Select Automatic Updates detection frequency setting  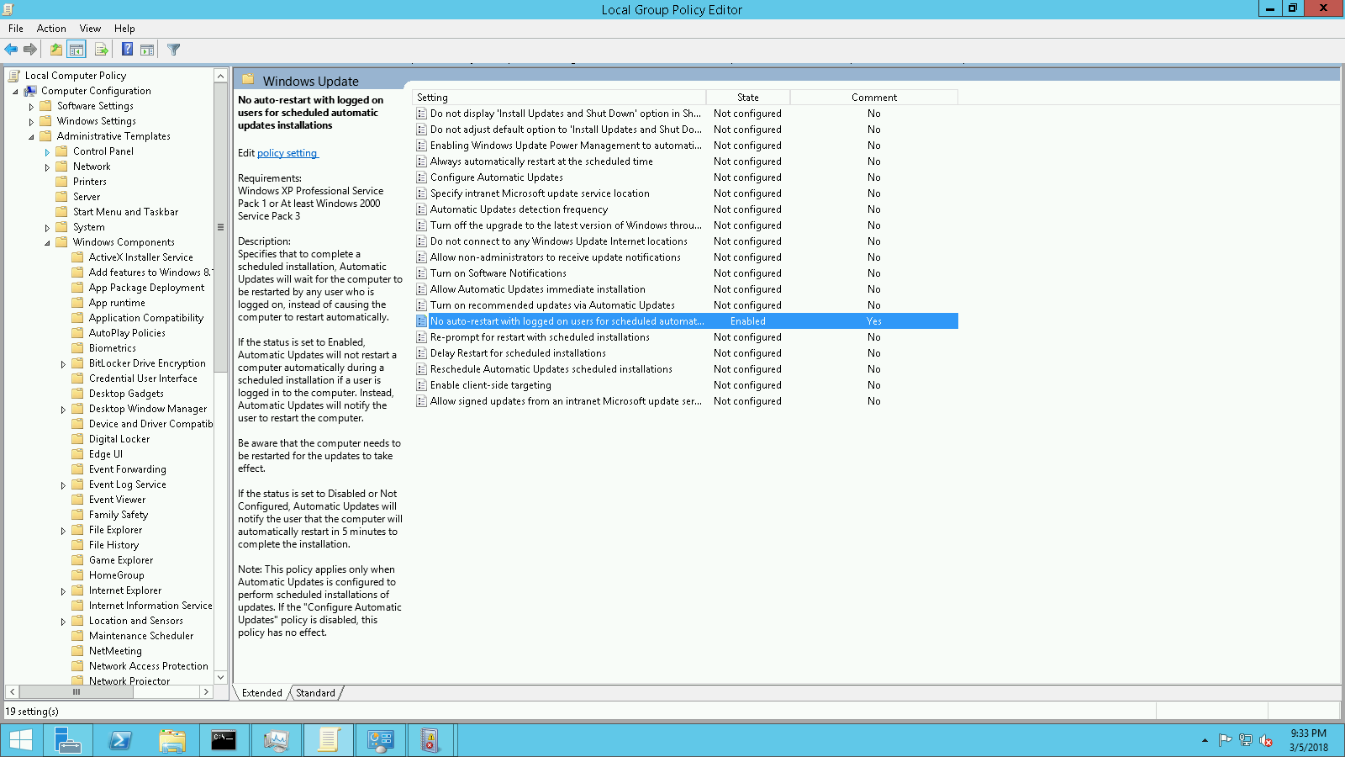click(x=519, y=209)
